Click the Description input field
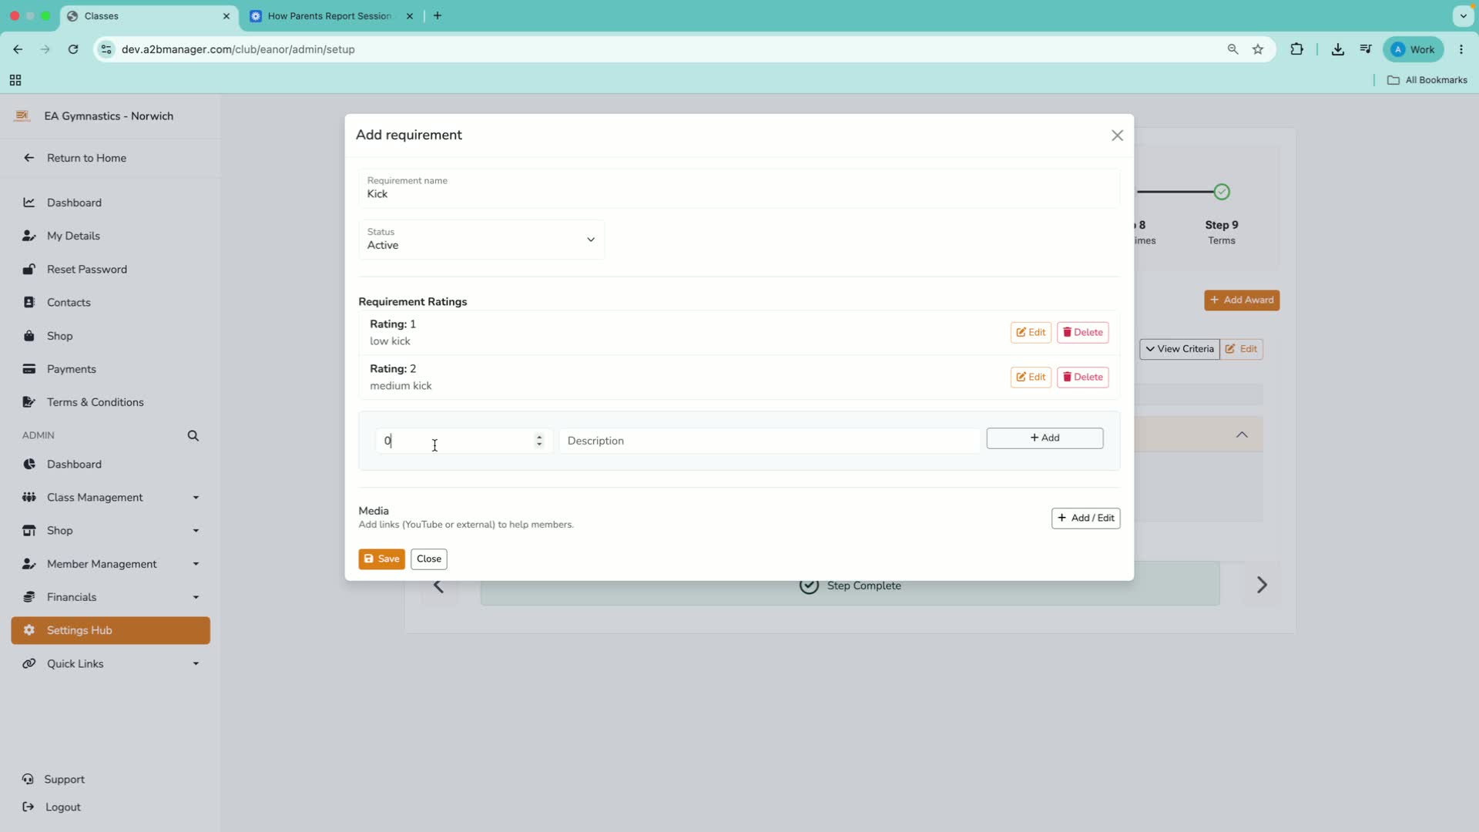 point(770,441)
